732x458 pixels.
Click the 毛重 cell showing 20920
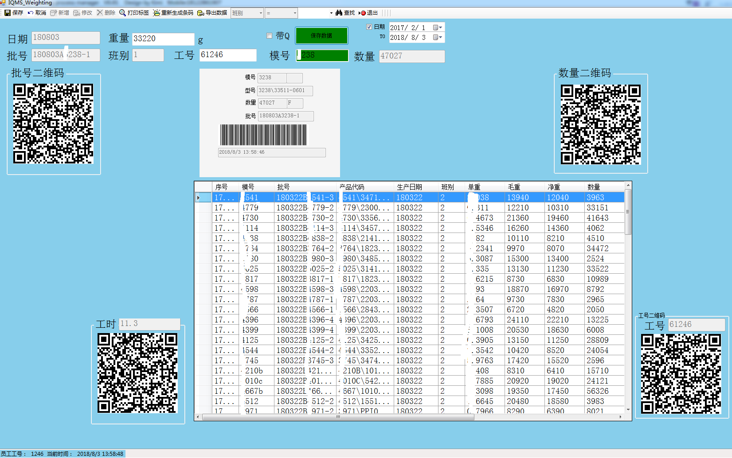(525, 381)
